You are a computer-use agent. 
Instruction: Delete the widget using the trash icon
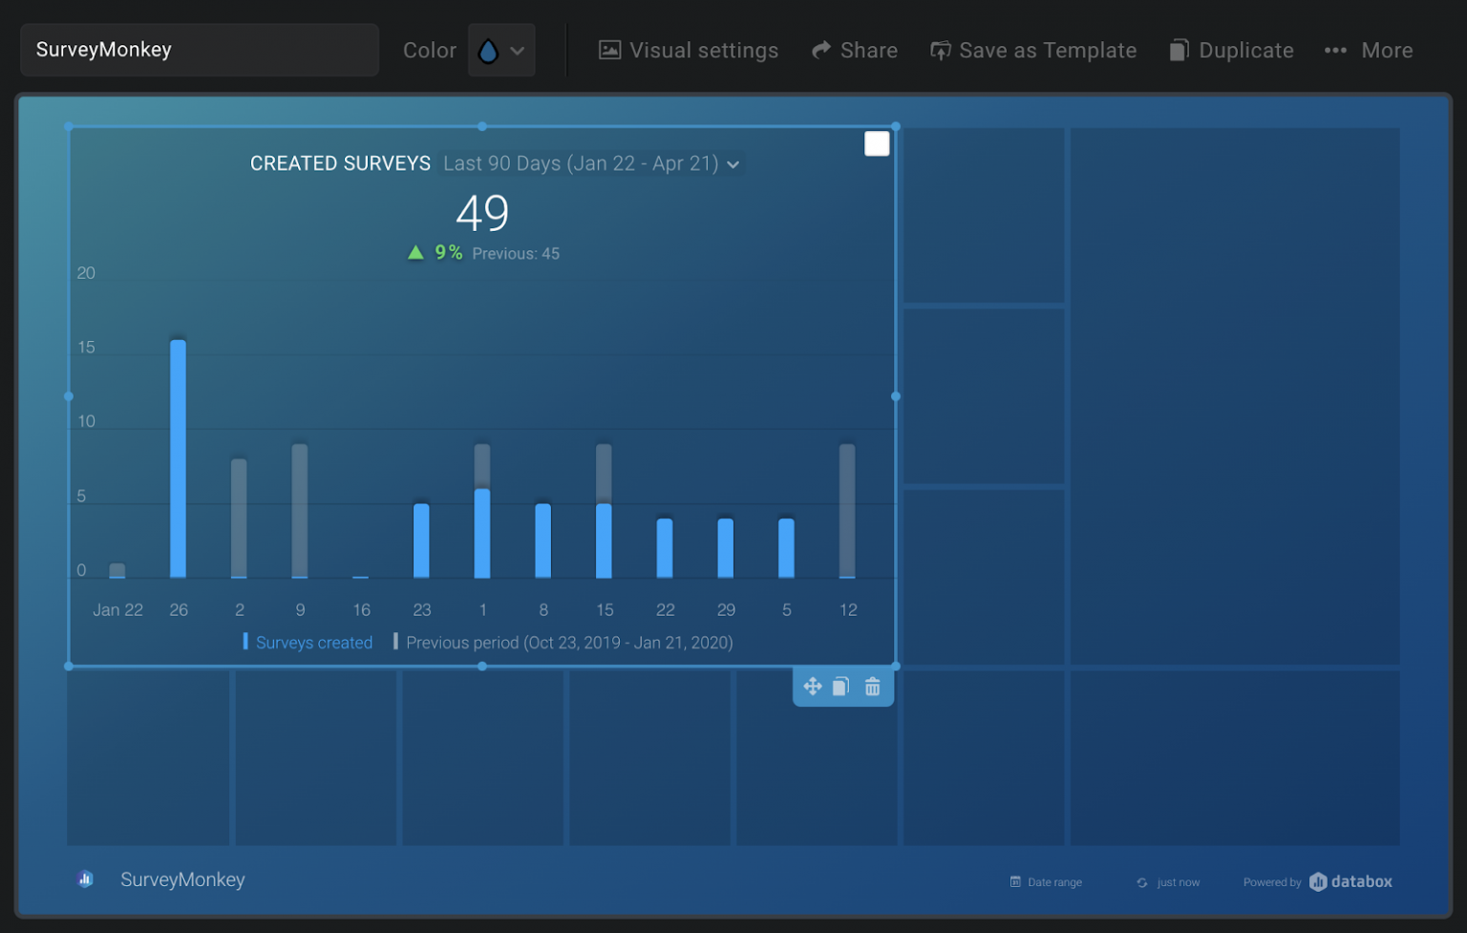pyautogui.click(x=872, y=686)
